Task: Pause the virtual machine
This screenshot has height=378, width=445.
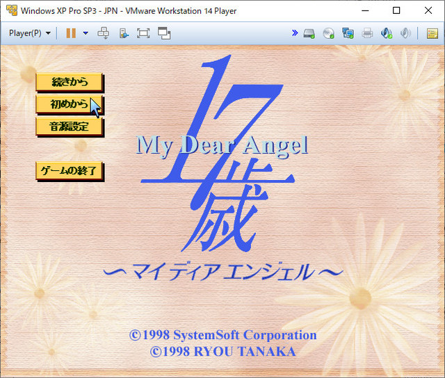Action: tap(71, 33)
